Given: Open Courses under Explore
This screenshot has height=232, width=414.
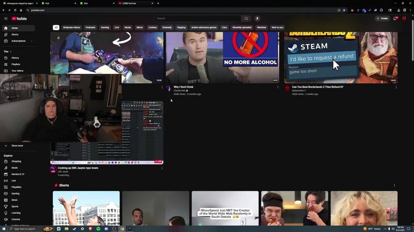Looking at the screenshot, I should tap(18, 219).
